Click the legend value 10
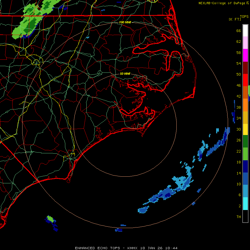Viewport: 250px width, 250px height. 239,184
